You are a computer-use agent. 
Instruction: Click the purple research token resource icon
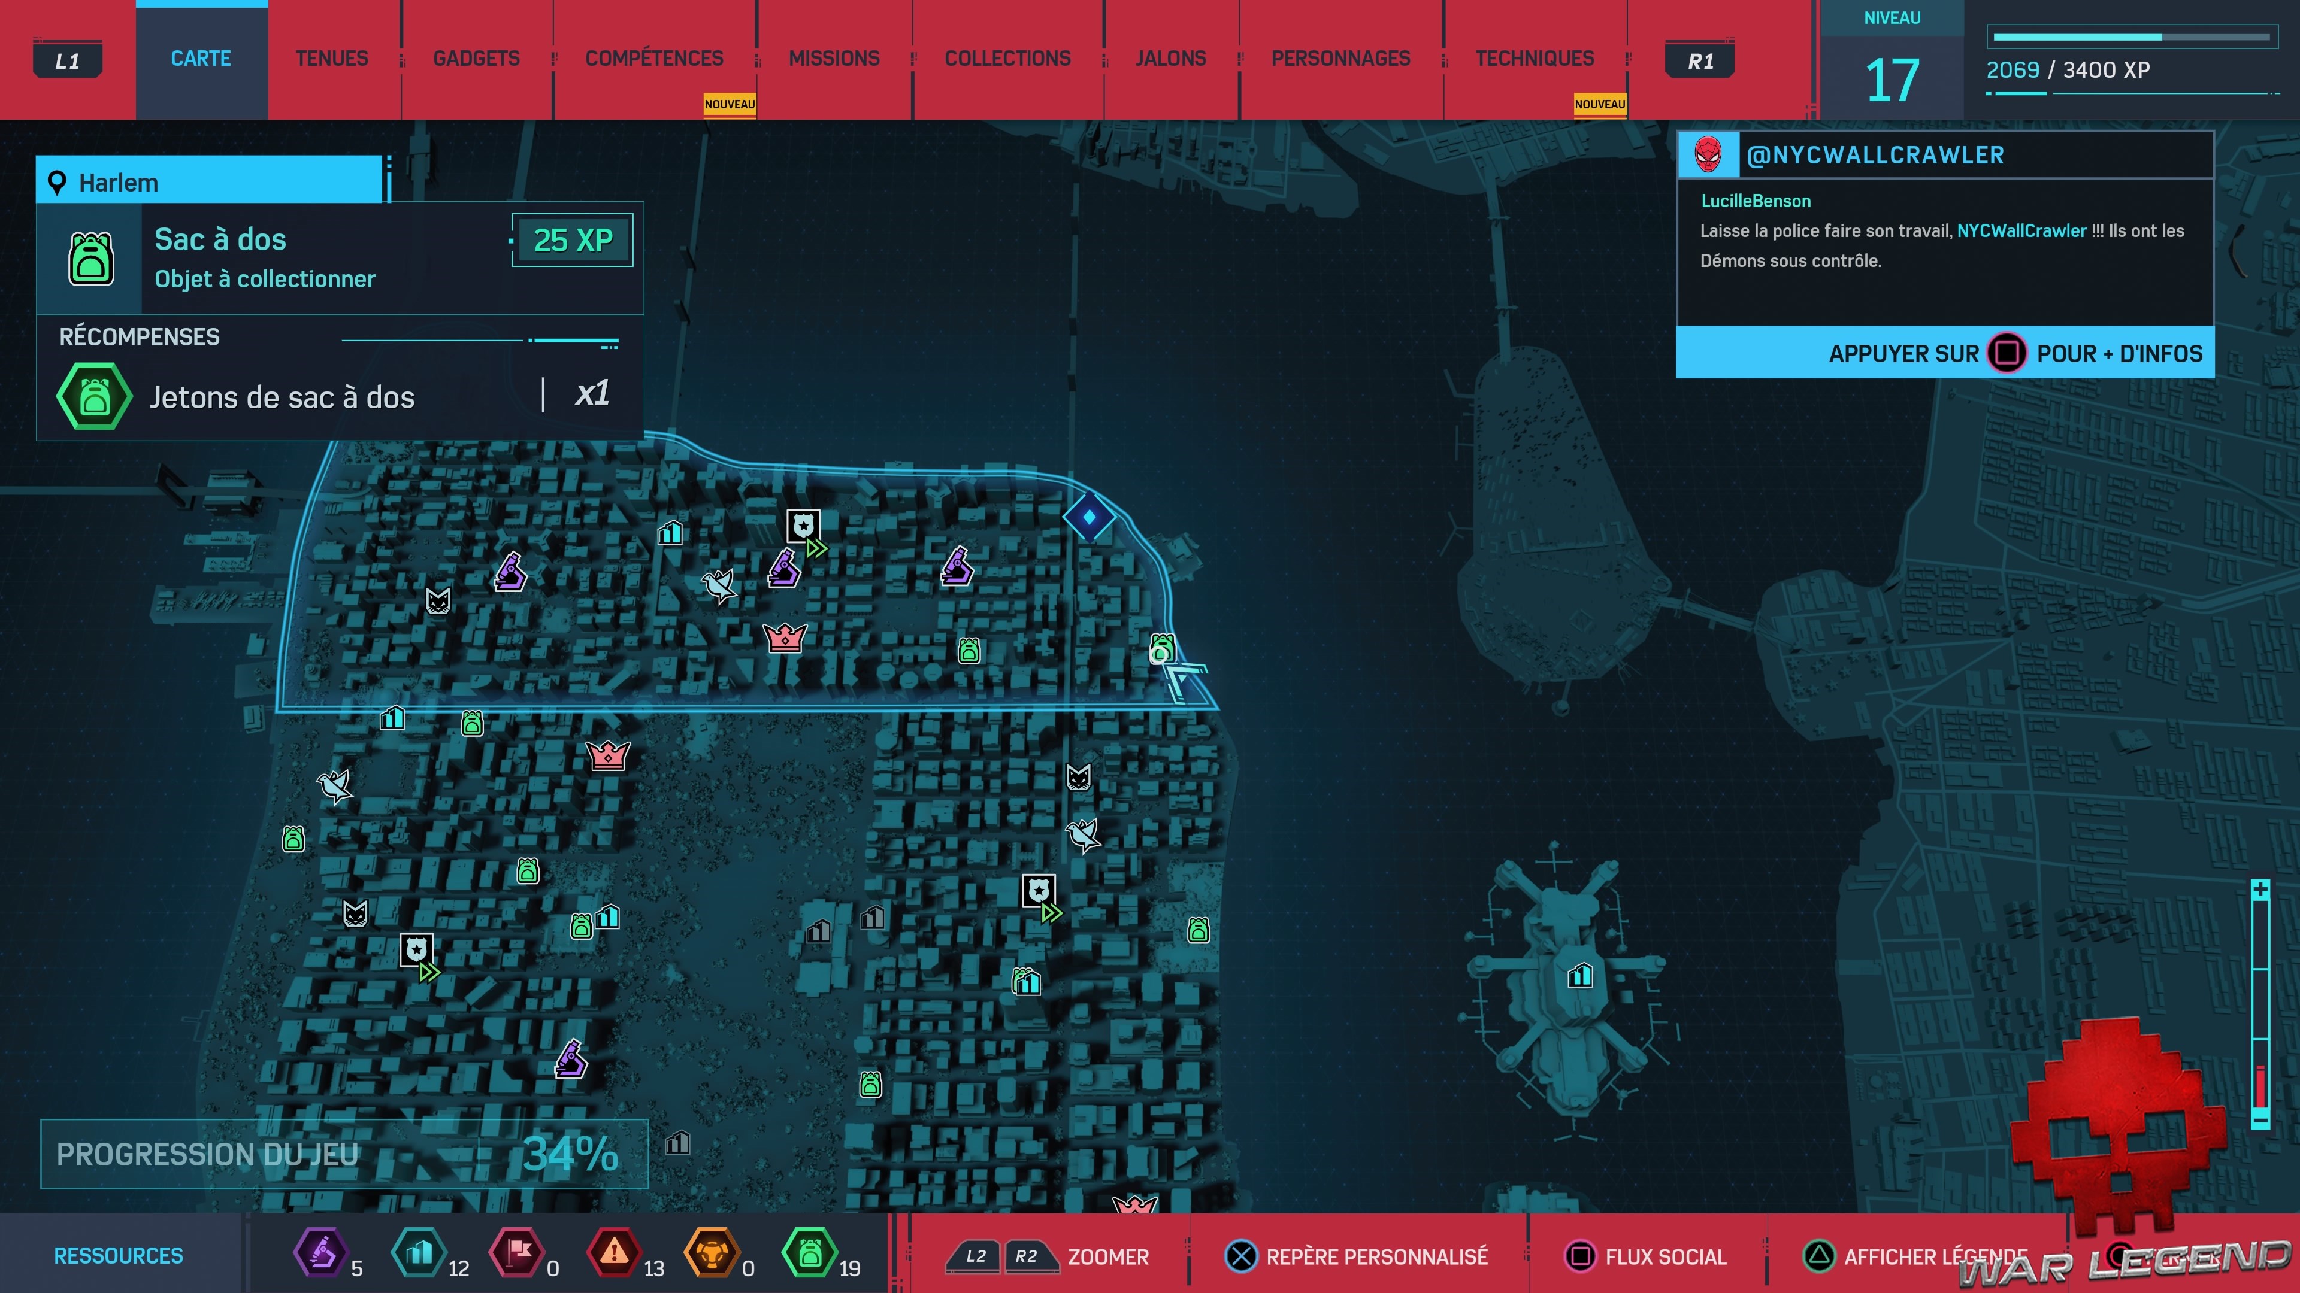click(320, 1253)
